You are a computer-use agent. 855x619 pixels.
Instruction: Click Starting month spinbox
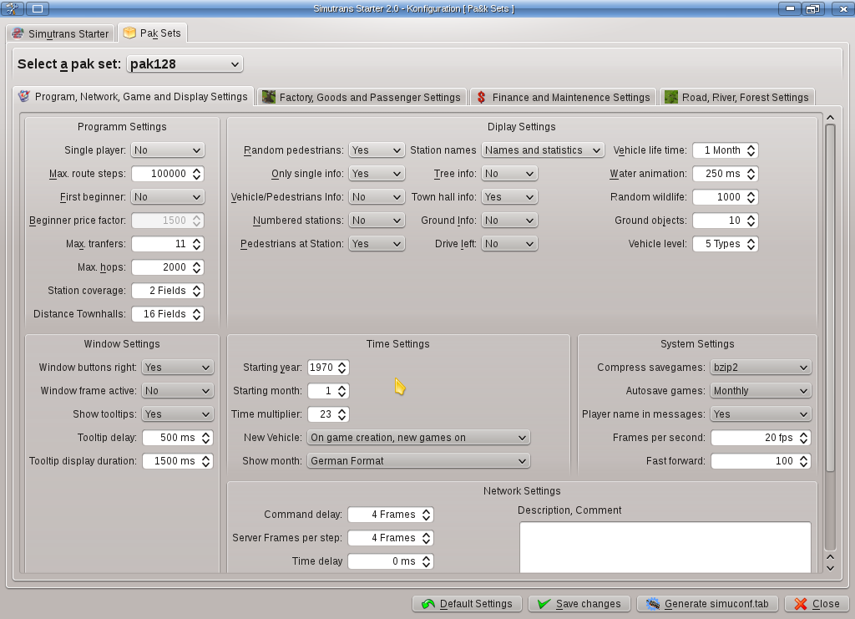[x=328, y=391]
